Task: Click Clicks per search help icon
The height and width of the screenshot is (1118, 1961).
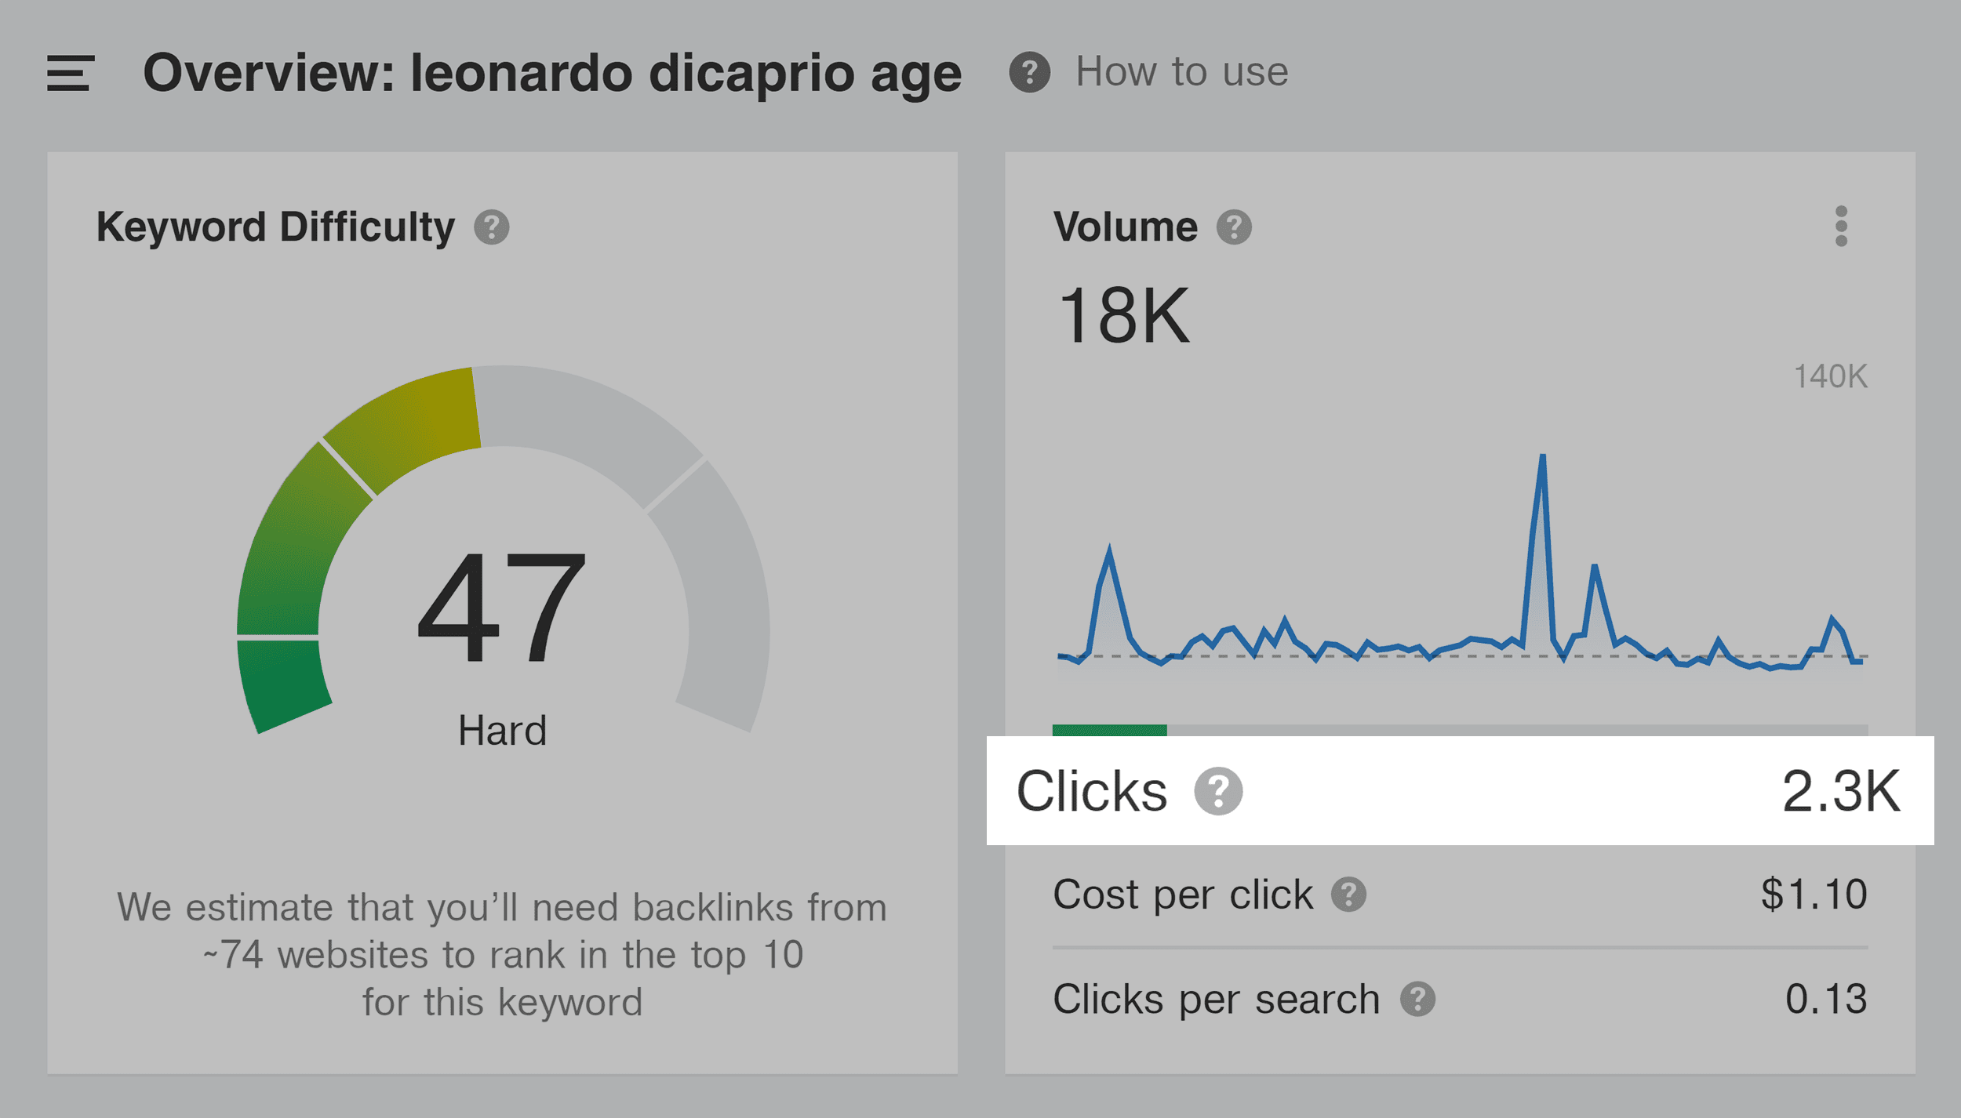Action: [x=1417, y=1000]
